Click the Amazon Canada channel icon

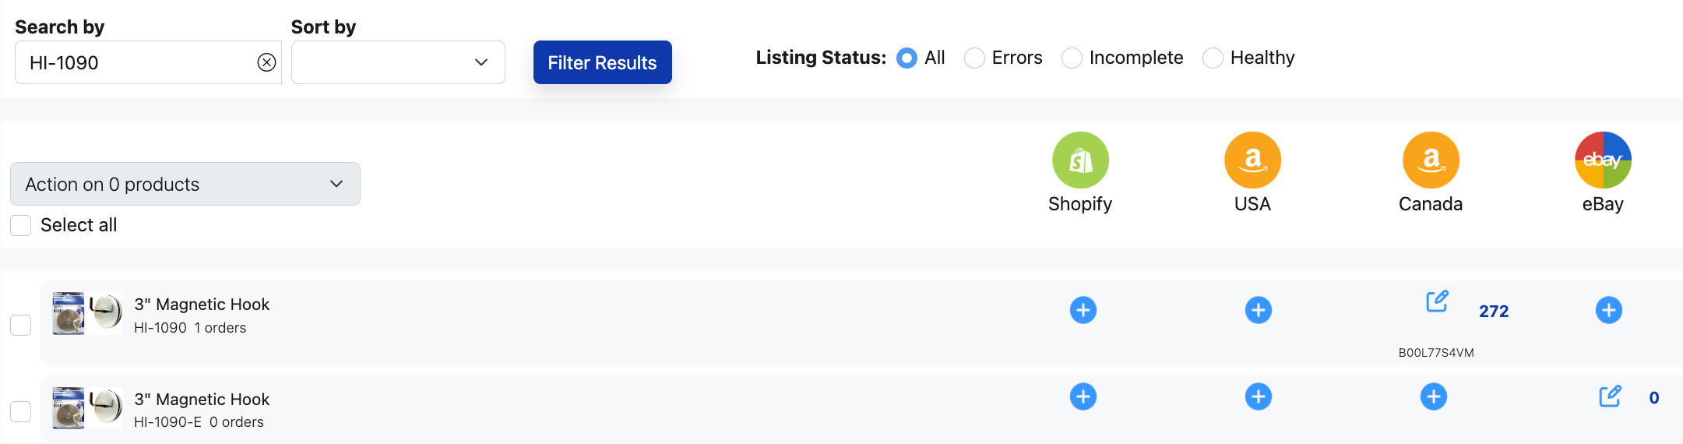pos(1431,160)
